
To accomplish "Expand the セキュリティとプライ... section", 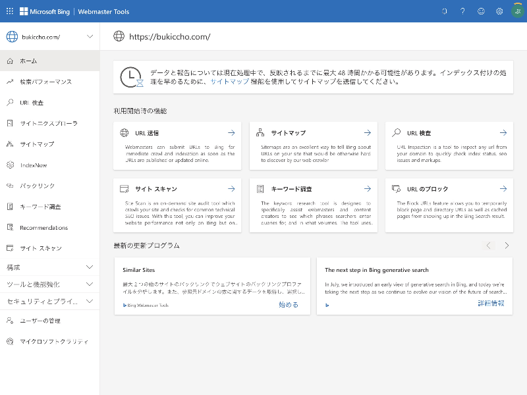I will pos(50,302).
